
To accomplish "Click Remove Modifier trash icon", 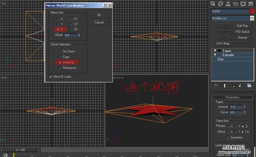I will coord(240,85).
